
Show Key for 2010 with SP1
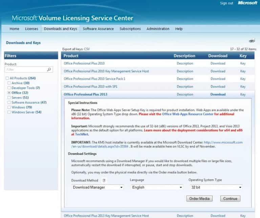pos(243,87)
